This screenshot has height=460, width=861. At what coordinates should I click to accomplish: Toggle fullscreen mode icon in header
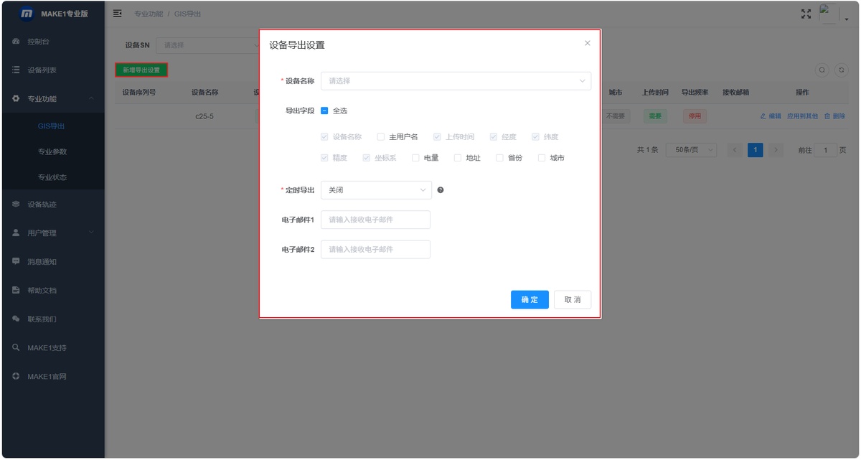[806, 14]
